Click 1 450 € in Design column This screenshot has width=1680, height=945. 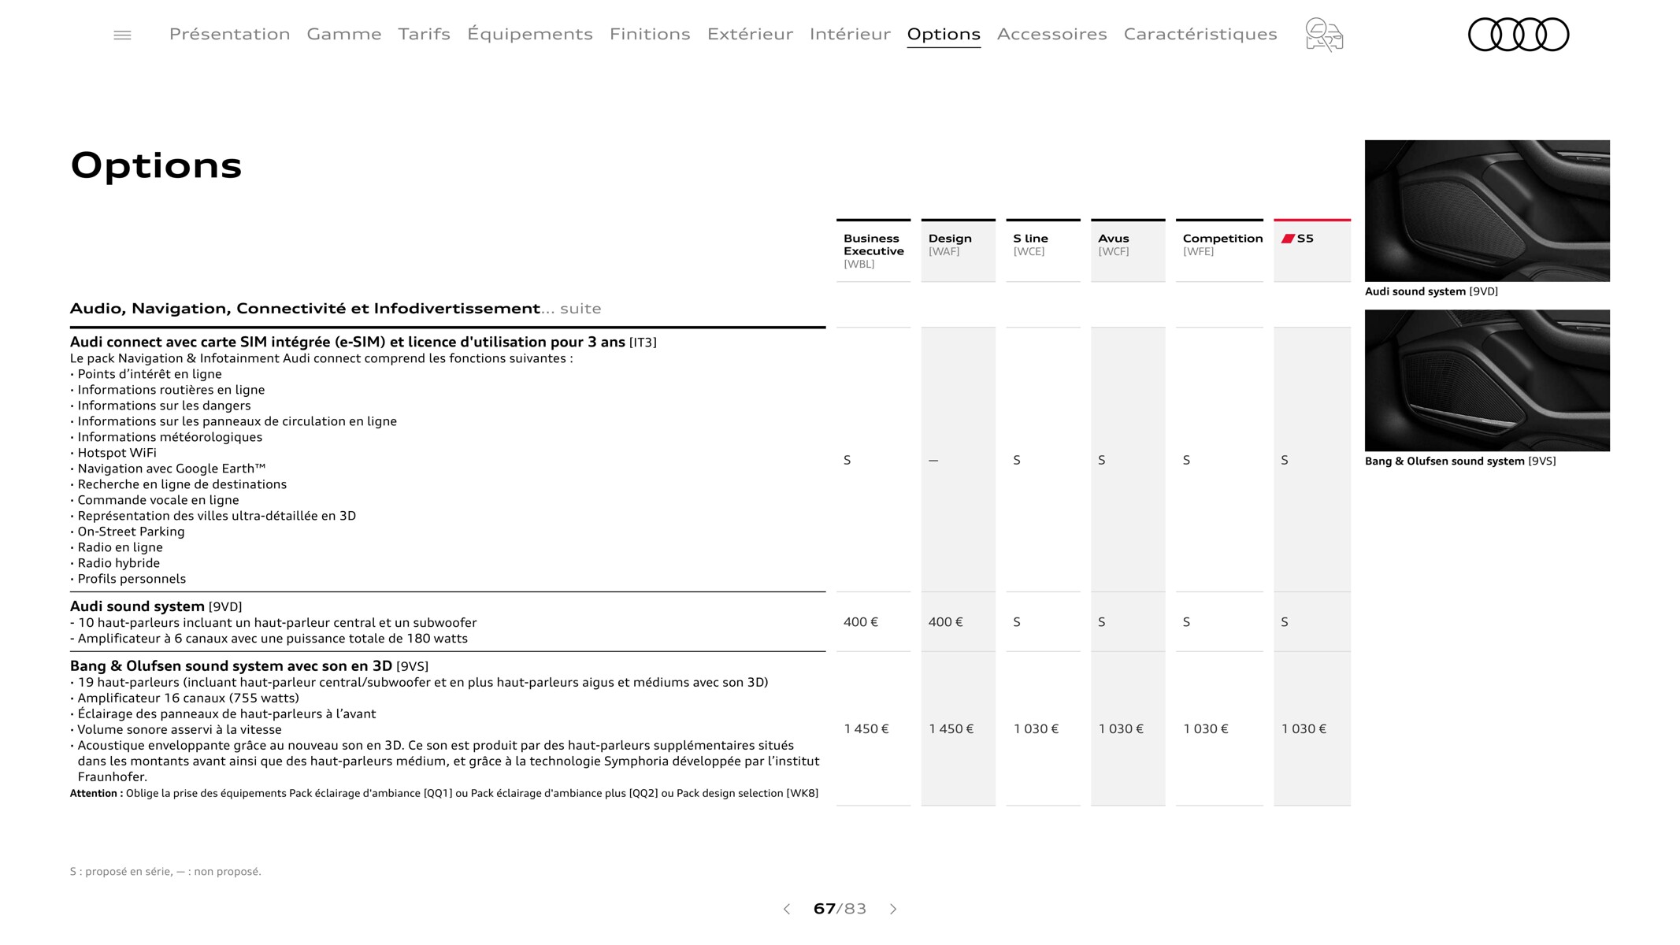coord(951,729)
